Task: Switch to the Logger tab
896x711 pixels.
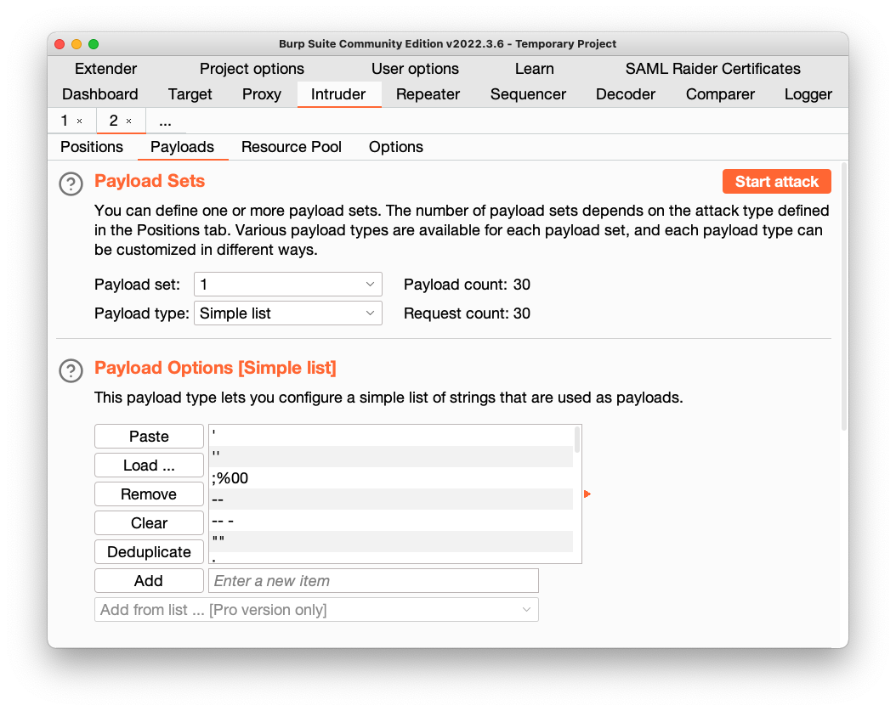Action: tap(808, 94)
